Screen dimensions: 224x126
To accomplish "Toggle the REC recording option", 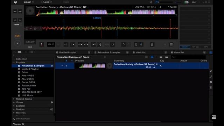I will click(66, 2).
